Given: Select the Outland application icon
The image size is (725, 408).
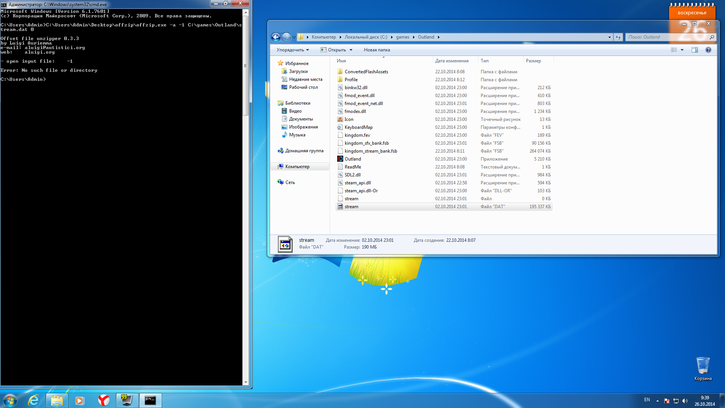Looking at the screenshot, I should click(x=340, y=159).
